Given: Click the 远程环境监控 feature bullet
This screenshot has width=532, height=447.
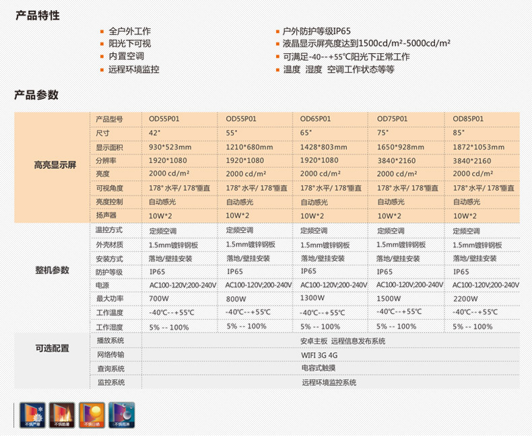Looking at the screenshot, I should point(133,69).
